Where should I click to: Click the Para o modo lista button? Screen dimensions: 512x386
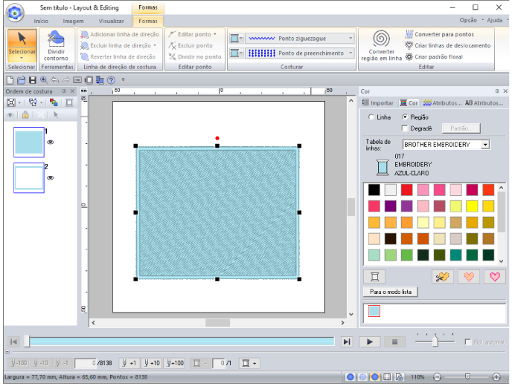tap(390, 292)
